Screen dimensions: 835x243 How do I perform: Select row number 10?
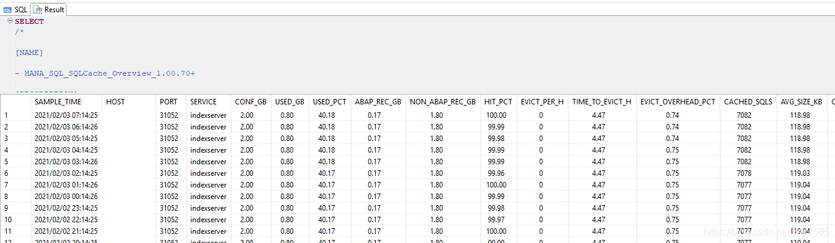click(8, 219)
